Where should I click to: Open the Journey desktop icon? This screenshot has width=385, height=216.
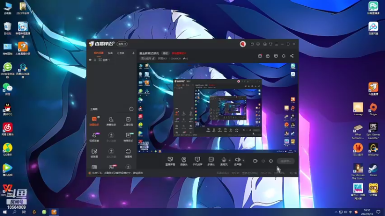coord(358,109)
